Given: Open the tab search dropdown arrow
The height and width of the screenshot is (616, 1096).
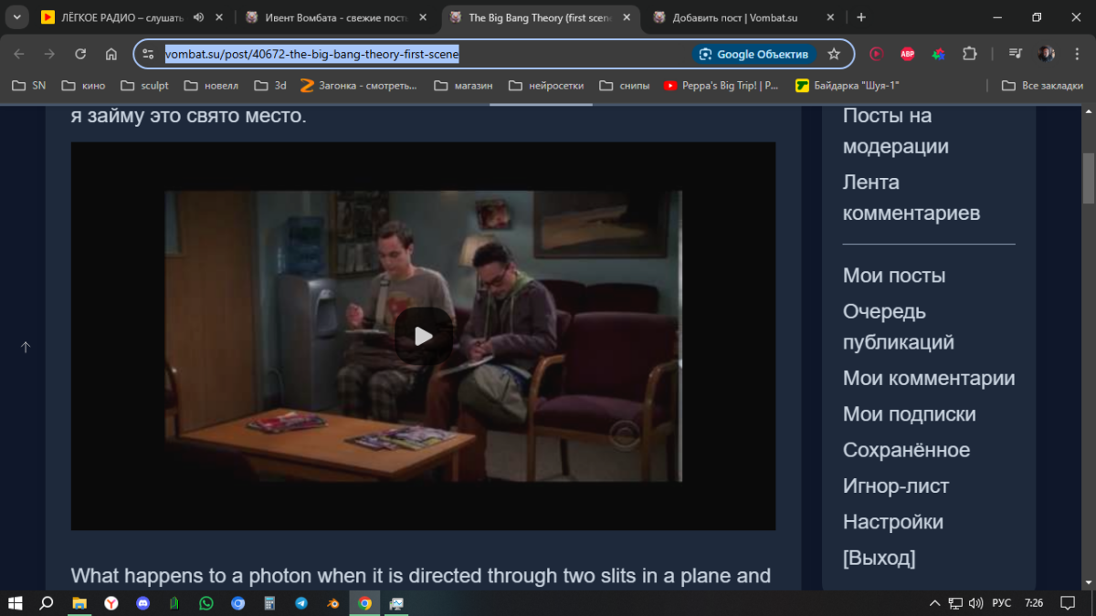Looking at the screenshot, I should point(16,17).
